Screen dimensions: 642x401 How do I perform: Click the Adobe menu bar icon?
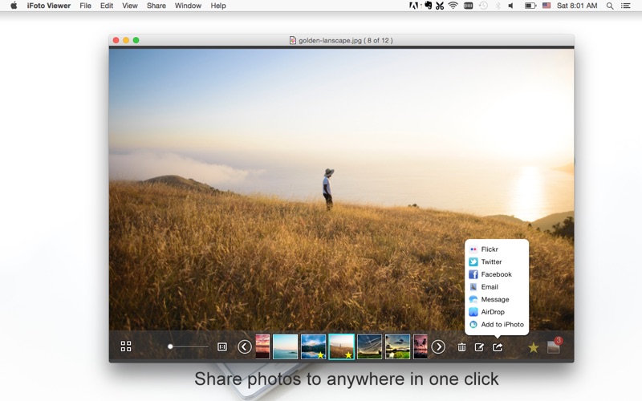(414, 6)
